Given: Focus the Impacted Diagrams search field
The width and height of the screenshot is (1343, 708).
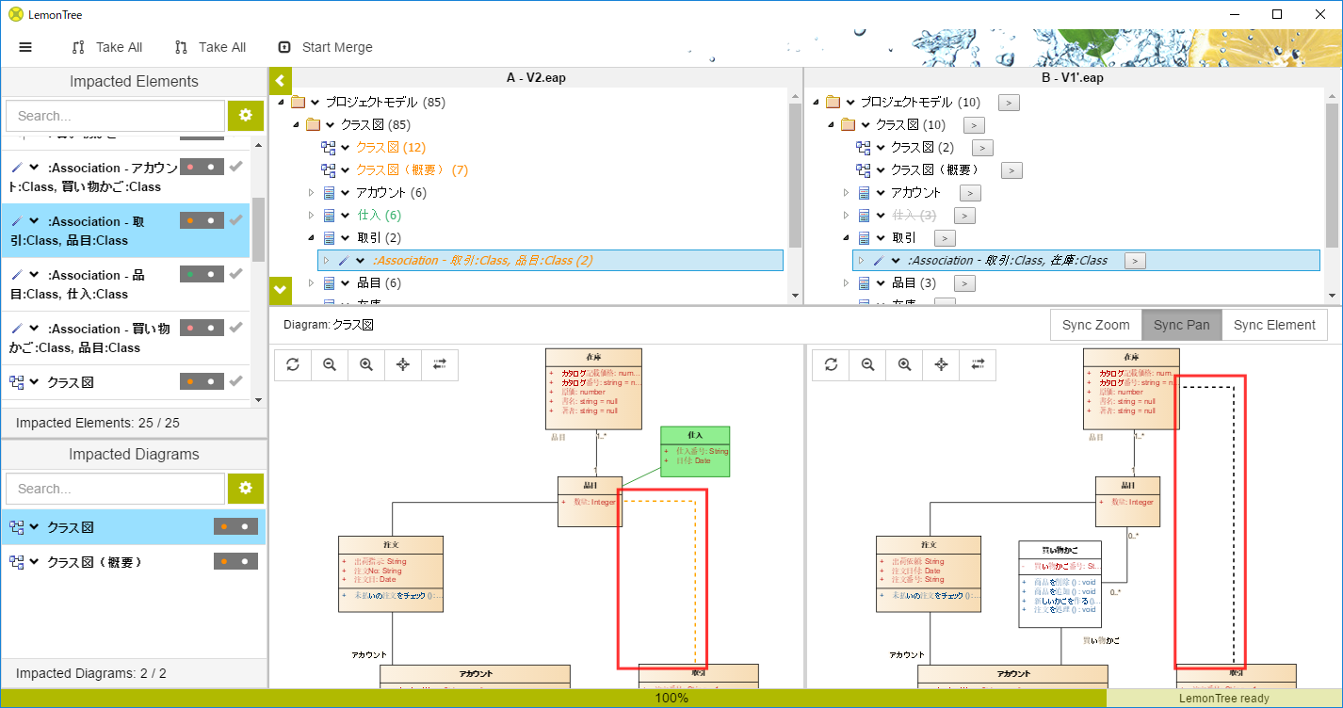Looking at the screenshot, I should (115, 489).
